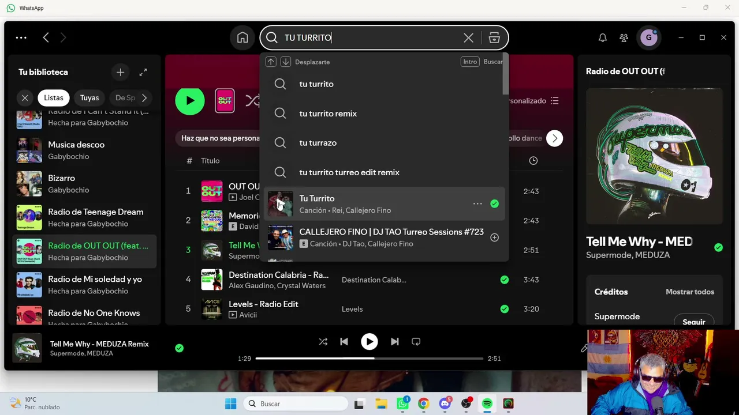Select the 'De Sp' filter chip
The height and width of the screenshot is (415, 739).
tap(124, 98)
